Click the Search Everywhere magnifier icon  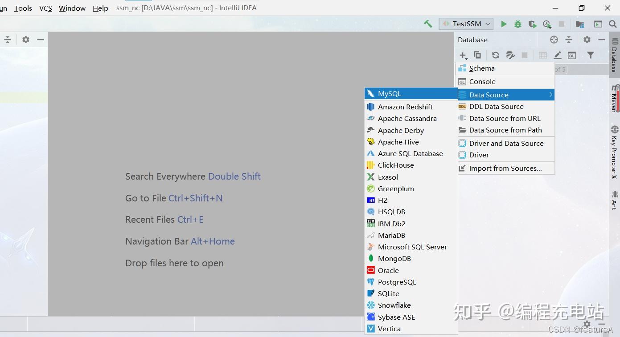pyautogui.click(x=613, y=24)
